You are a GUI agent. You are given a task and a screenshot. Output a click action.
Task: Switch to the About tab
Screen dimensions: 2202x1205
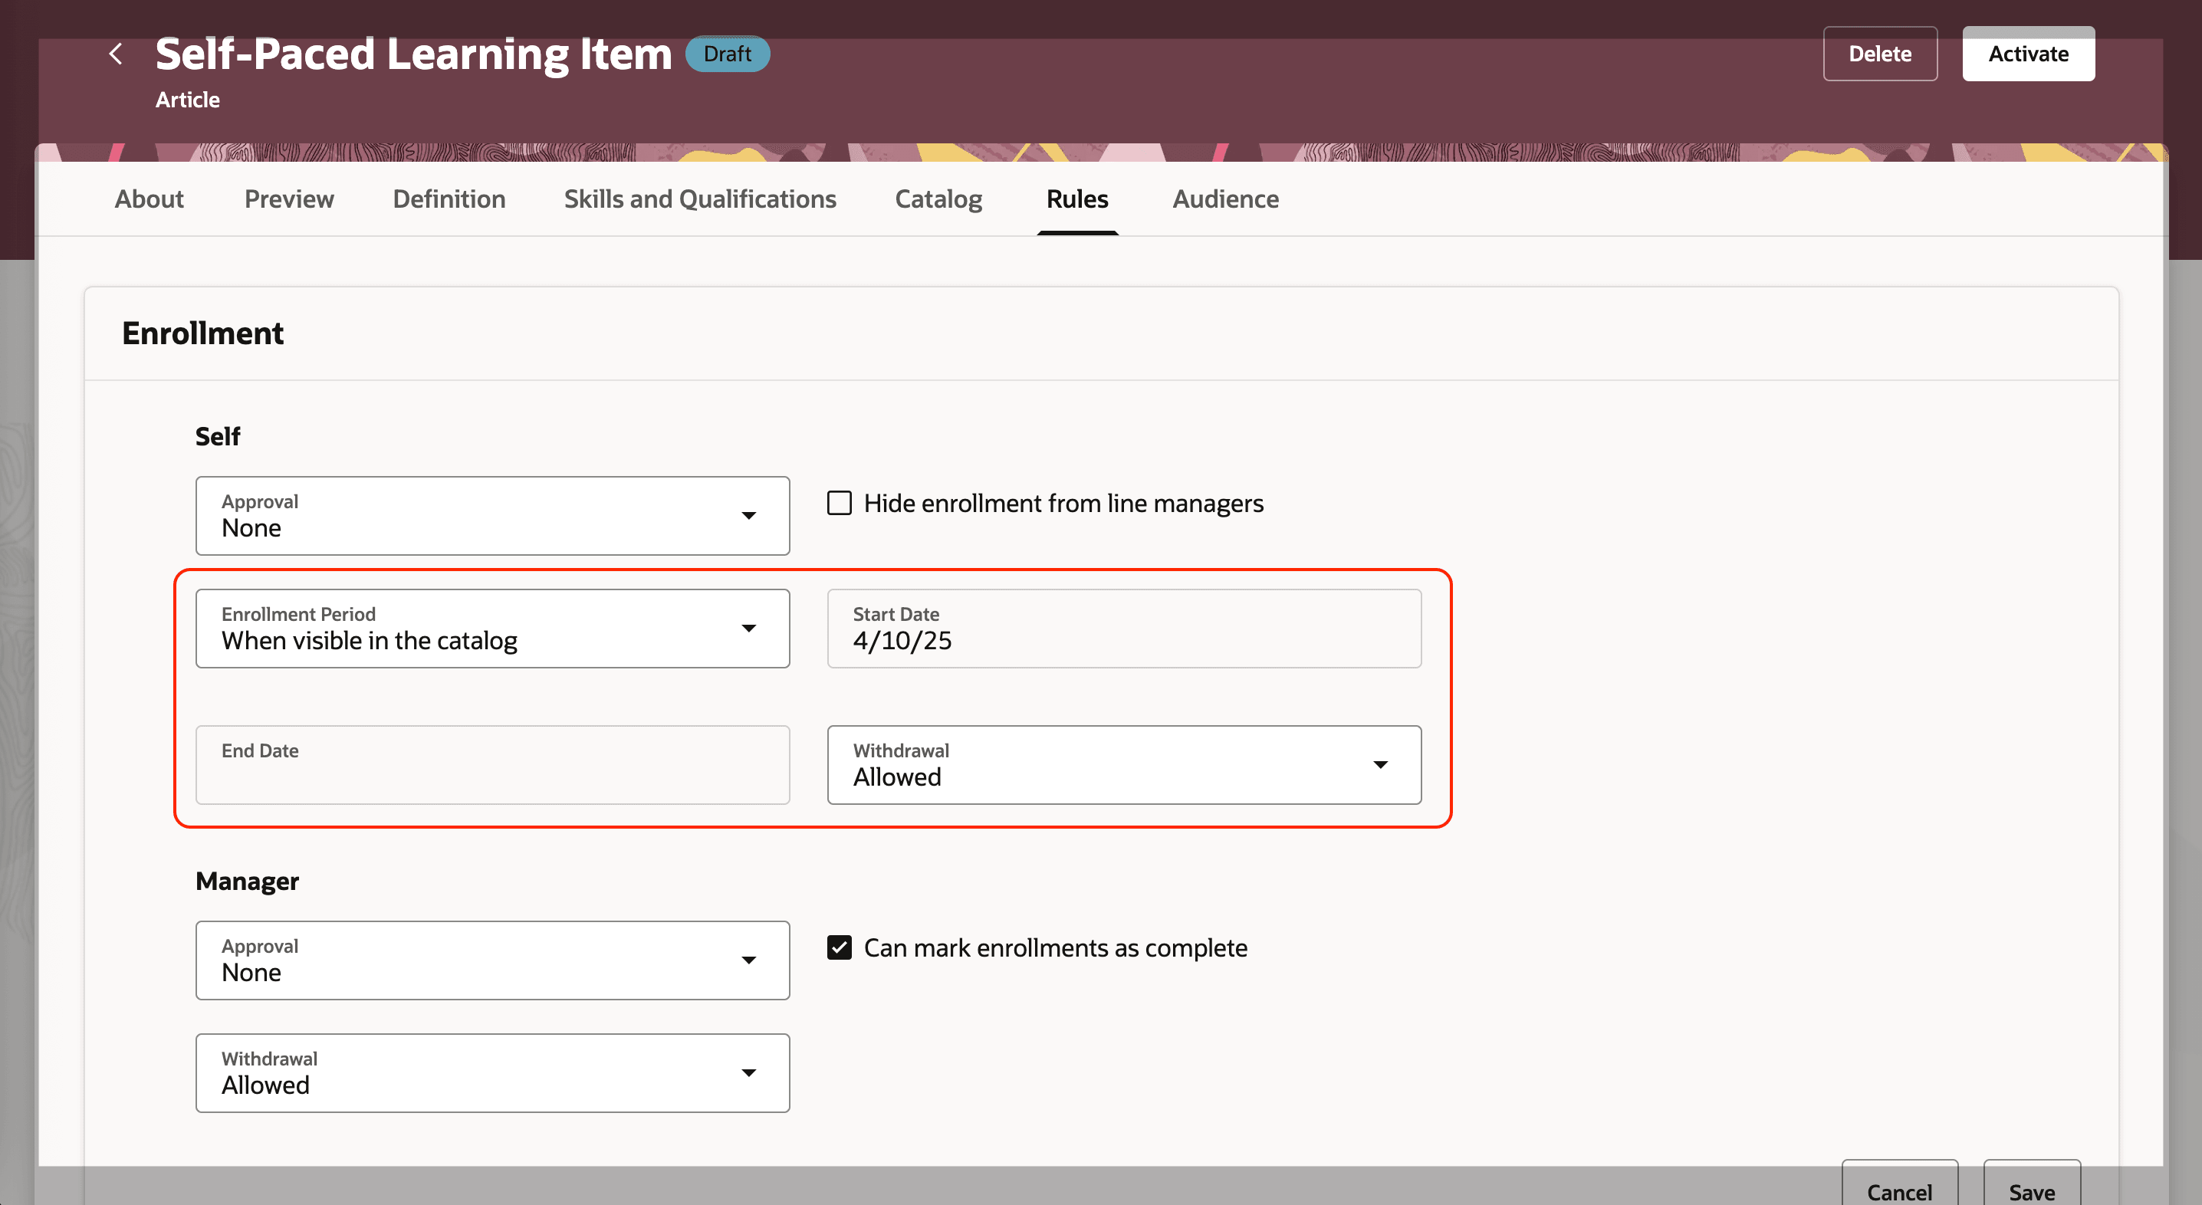(149, 199)
